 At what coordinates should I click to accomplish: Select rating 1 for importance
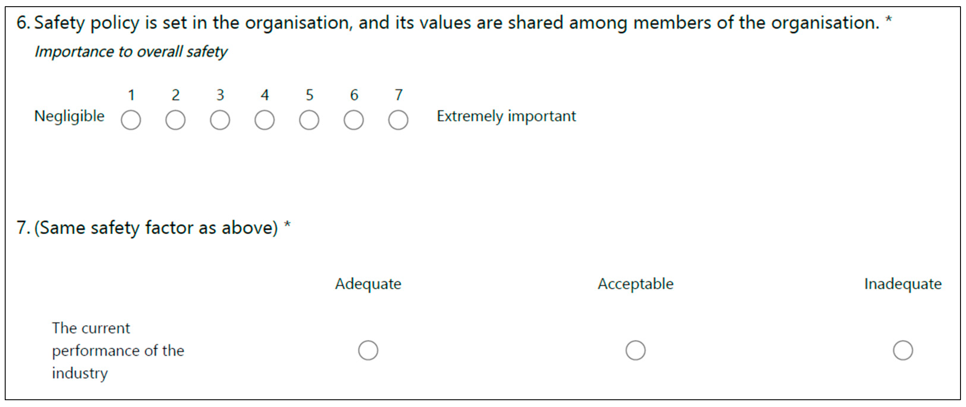pyautogui.click(x=131, y=120)
